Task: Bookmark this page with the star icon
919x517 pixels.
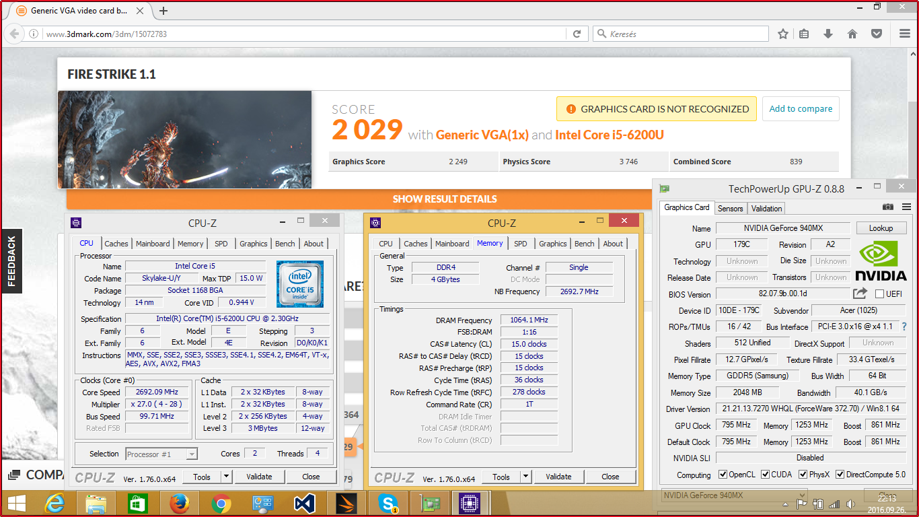Action: point(783,34)
